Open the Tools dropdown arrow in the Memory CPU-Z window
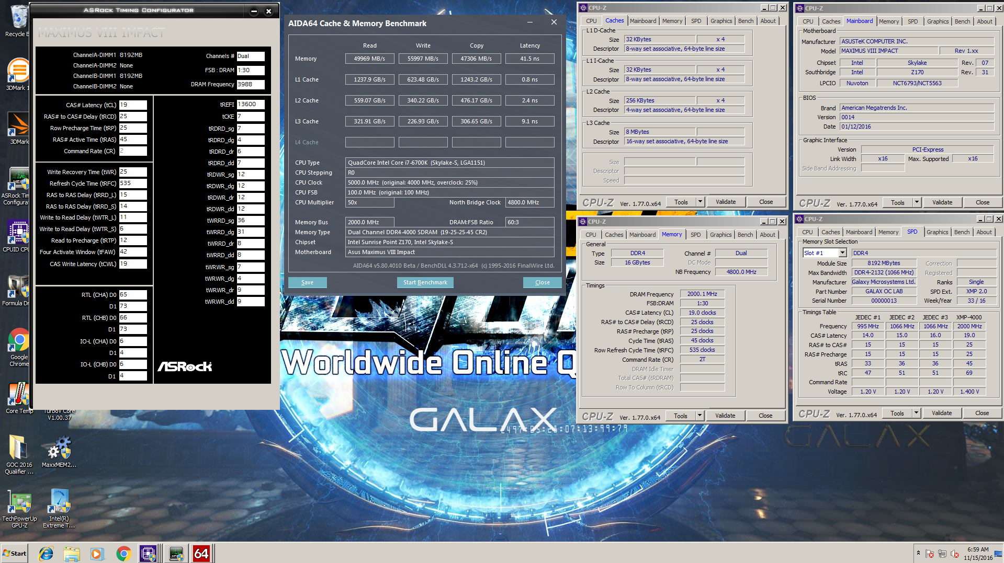Viewport: 1004px width, 563px height. 700,416
